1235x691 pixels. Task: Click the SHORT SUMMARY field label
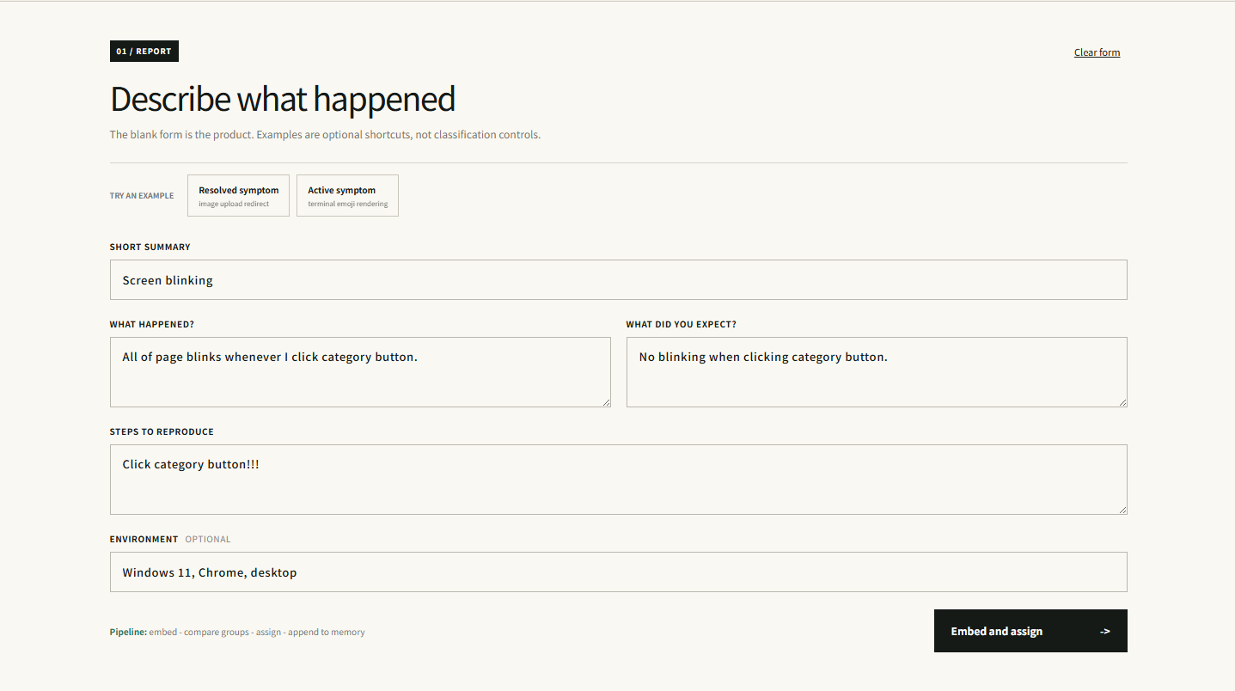coord(150,247)
